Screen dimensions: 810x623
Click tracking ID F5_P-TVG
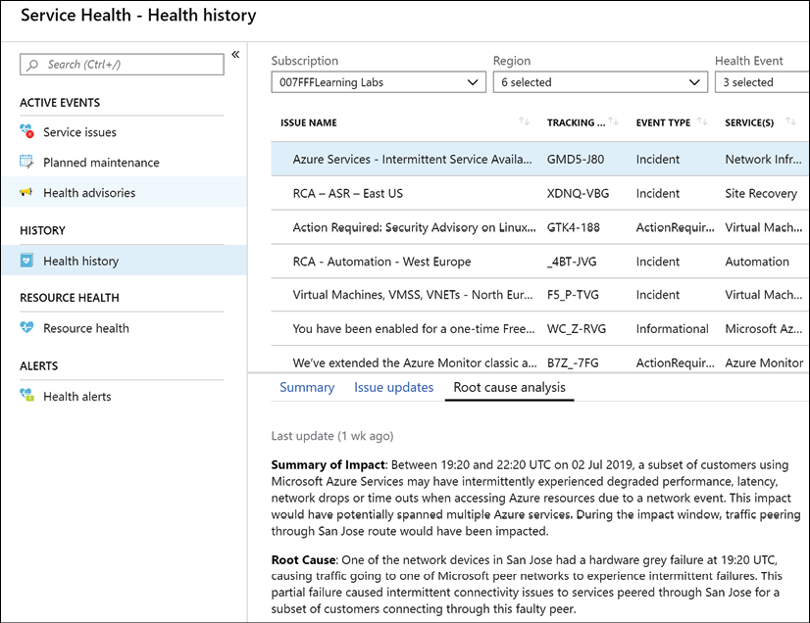coord(573,295)
